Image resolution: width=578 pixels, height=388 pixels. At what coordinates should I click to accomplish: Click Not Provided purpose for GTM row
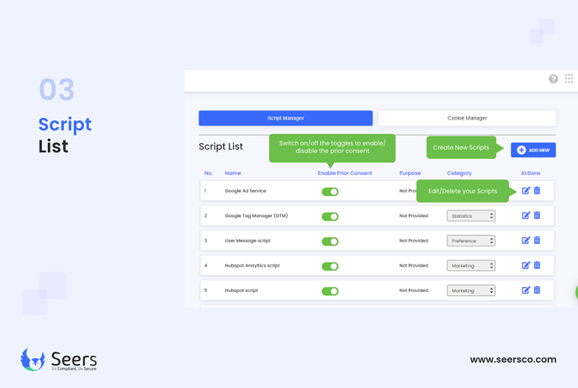pos(414,215)
